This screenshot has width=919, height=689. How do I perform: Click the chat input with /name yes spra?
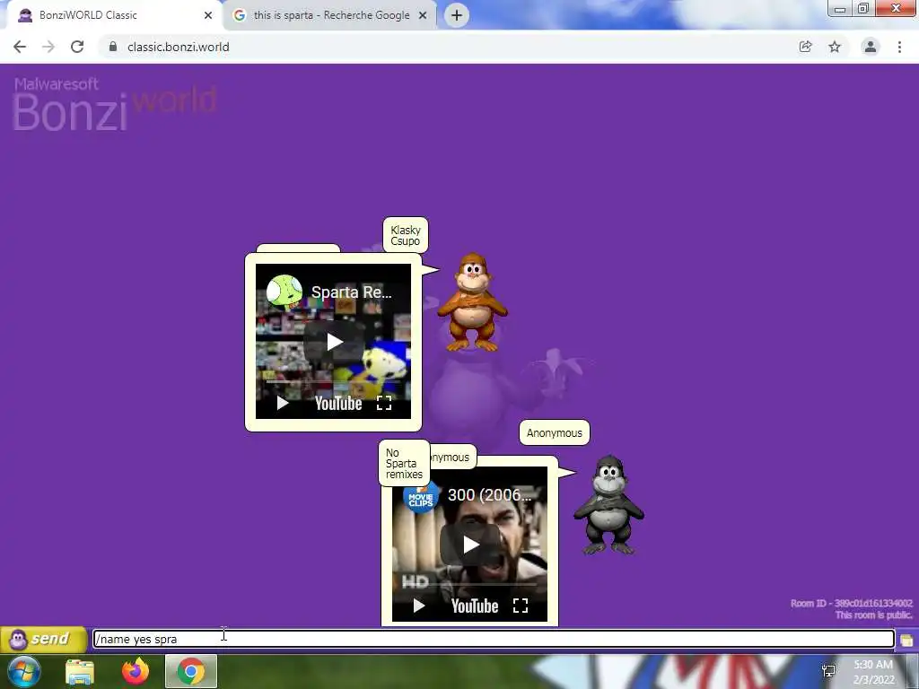494,639
